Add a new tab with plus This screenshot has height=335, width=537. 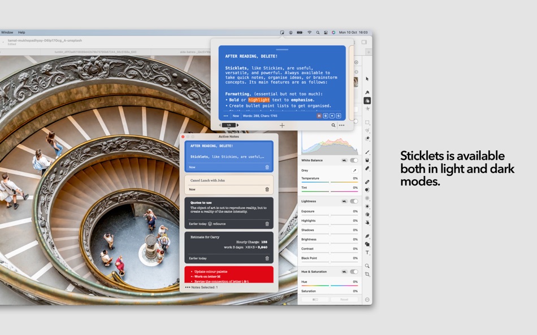pos(369,52)
